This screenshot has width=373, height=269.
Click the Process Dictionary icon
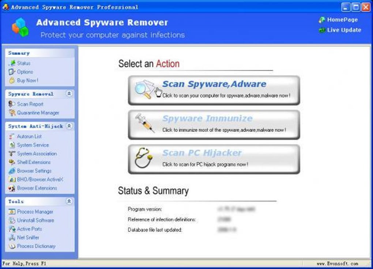[12, 246]
